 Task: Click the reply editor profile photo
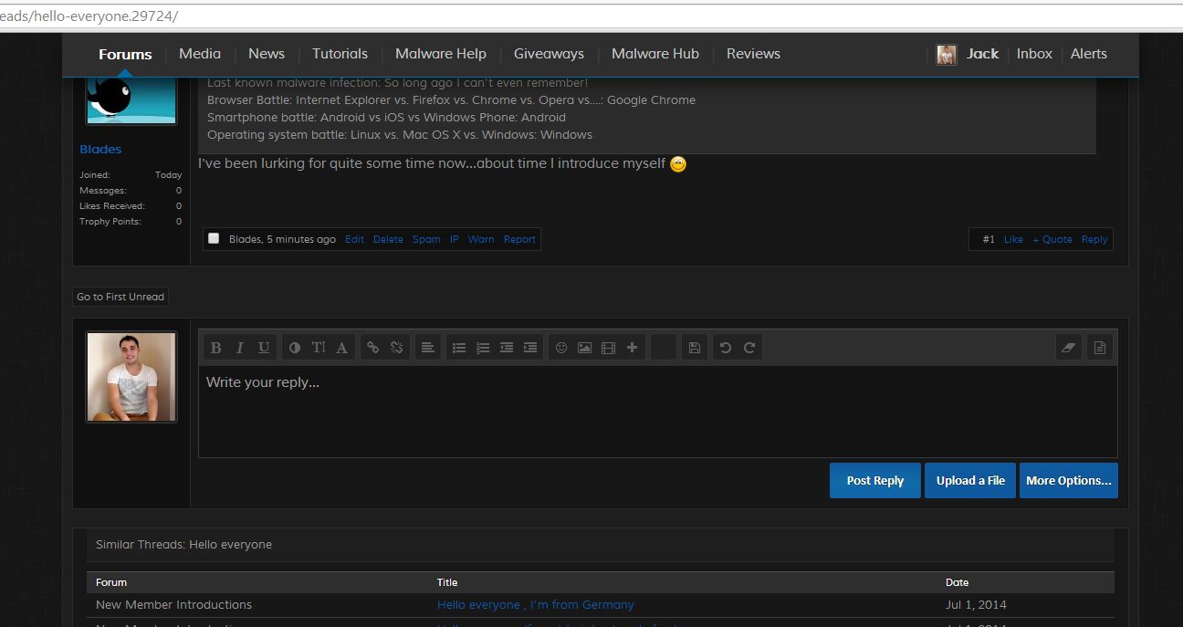pos(131,377)
